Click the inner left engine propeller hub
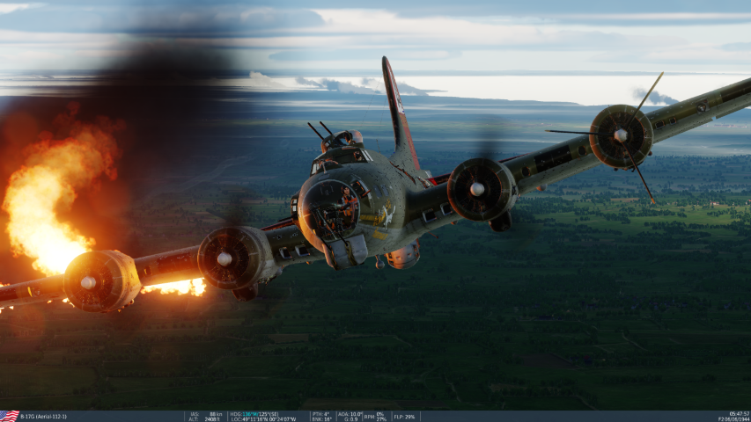Image resolution: width=751 pixels, height=422 pixels. (225, 258)
